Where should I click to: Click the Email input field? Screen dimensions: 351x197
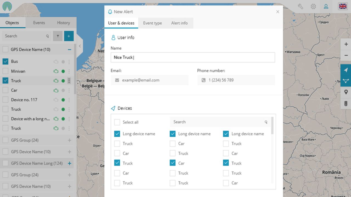(x=150, y=80)
